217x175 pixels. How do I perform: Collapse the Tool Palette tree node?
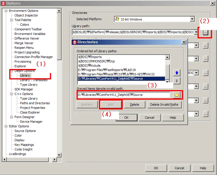click(12, 20)
